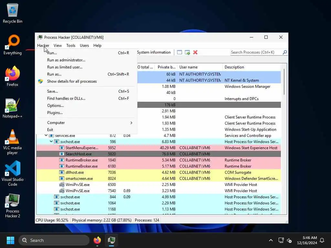The height and width of the screenshot is (248, 331).
Task: Show hidden system tray icons chevron
Action: (x=271, y=240)
